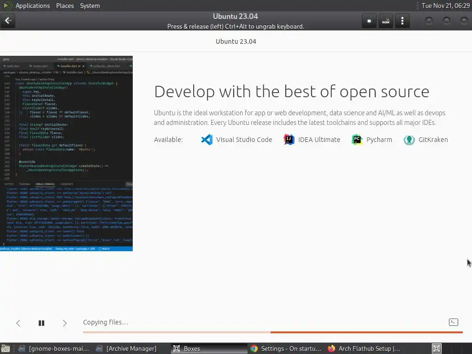Open the keyboard shortcuts button in header
The image size is (472, 354).
click(x=386, y=21)
